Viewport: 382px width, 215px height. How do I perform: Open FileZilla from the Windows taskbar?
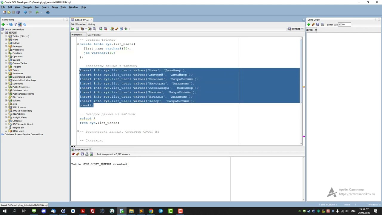click(92, 211)
